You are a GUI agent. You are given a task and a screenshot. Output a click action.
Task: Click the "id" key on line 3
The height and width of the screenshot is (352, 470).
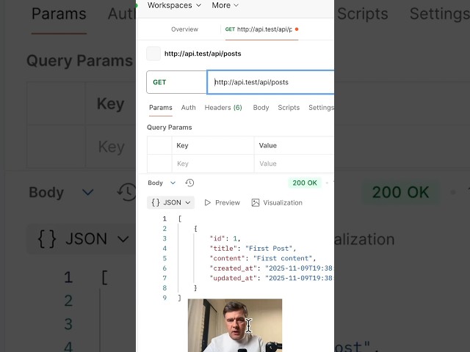pos(217,238)
